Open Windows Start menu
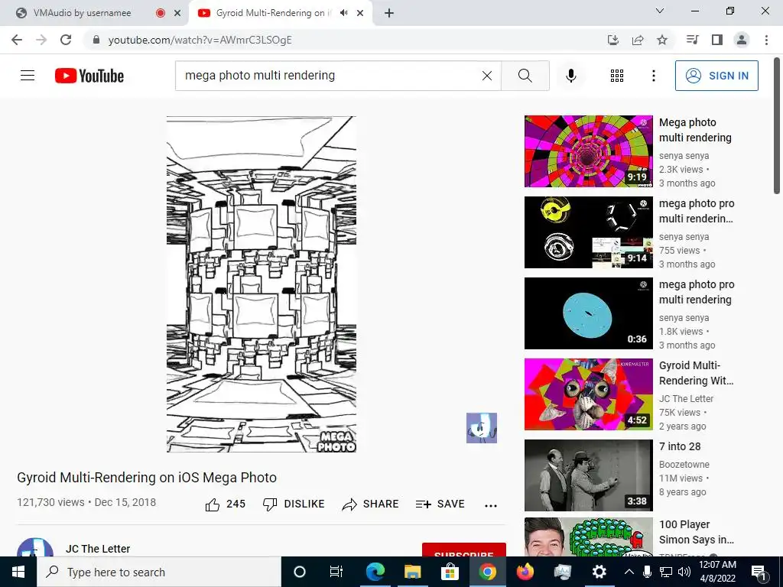 pyautogui.click(x=18, y=572)
